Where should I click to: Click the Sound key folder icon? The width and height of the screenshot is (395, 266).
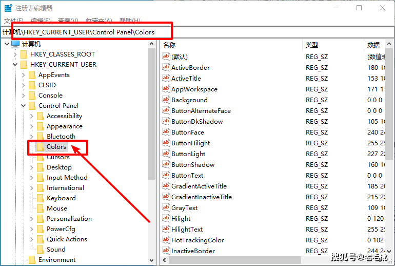[x=41, y=250]
